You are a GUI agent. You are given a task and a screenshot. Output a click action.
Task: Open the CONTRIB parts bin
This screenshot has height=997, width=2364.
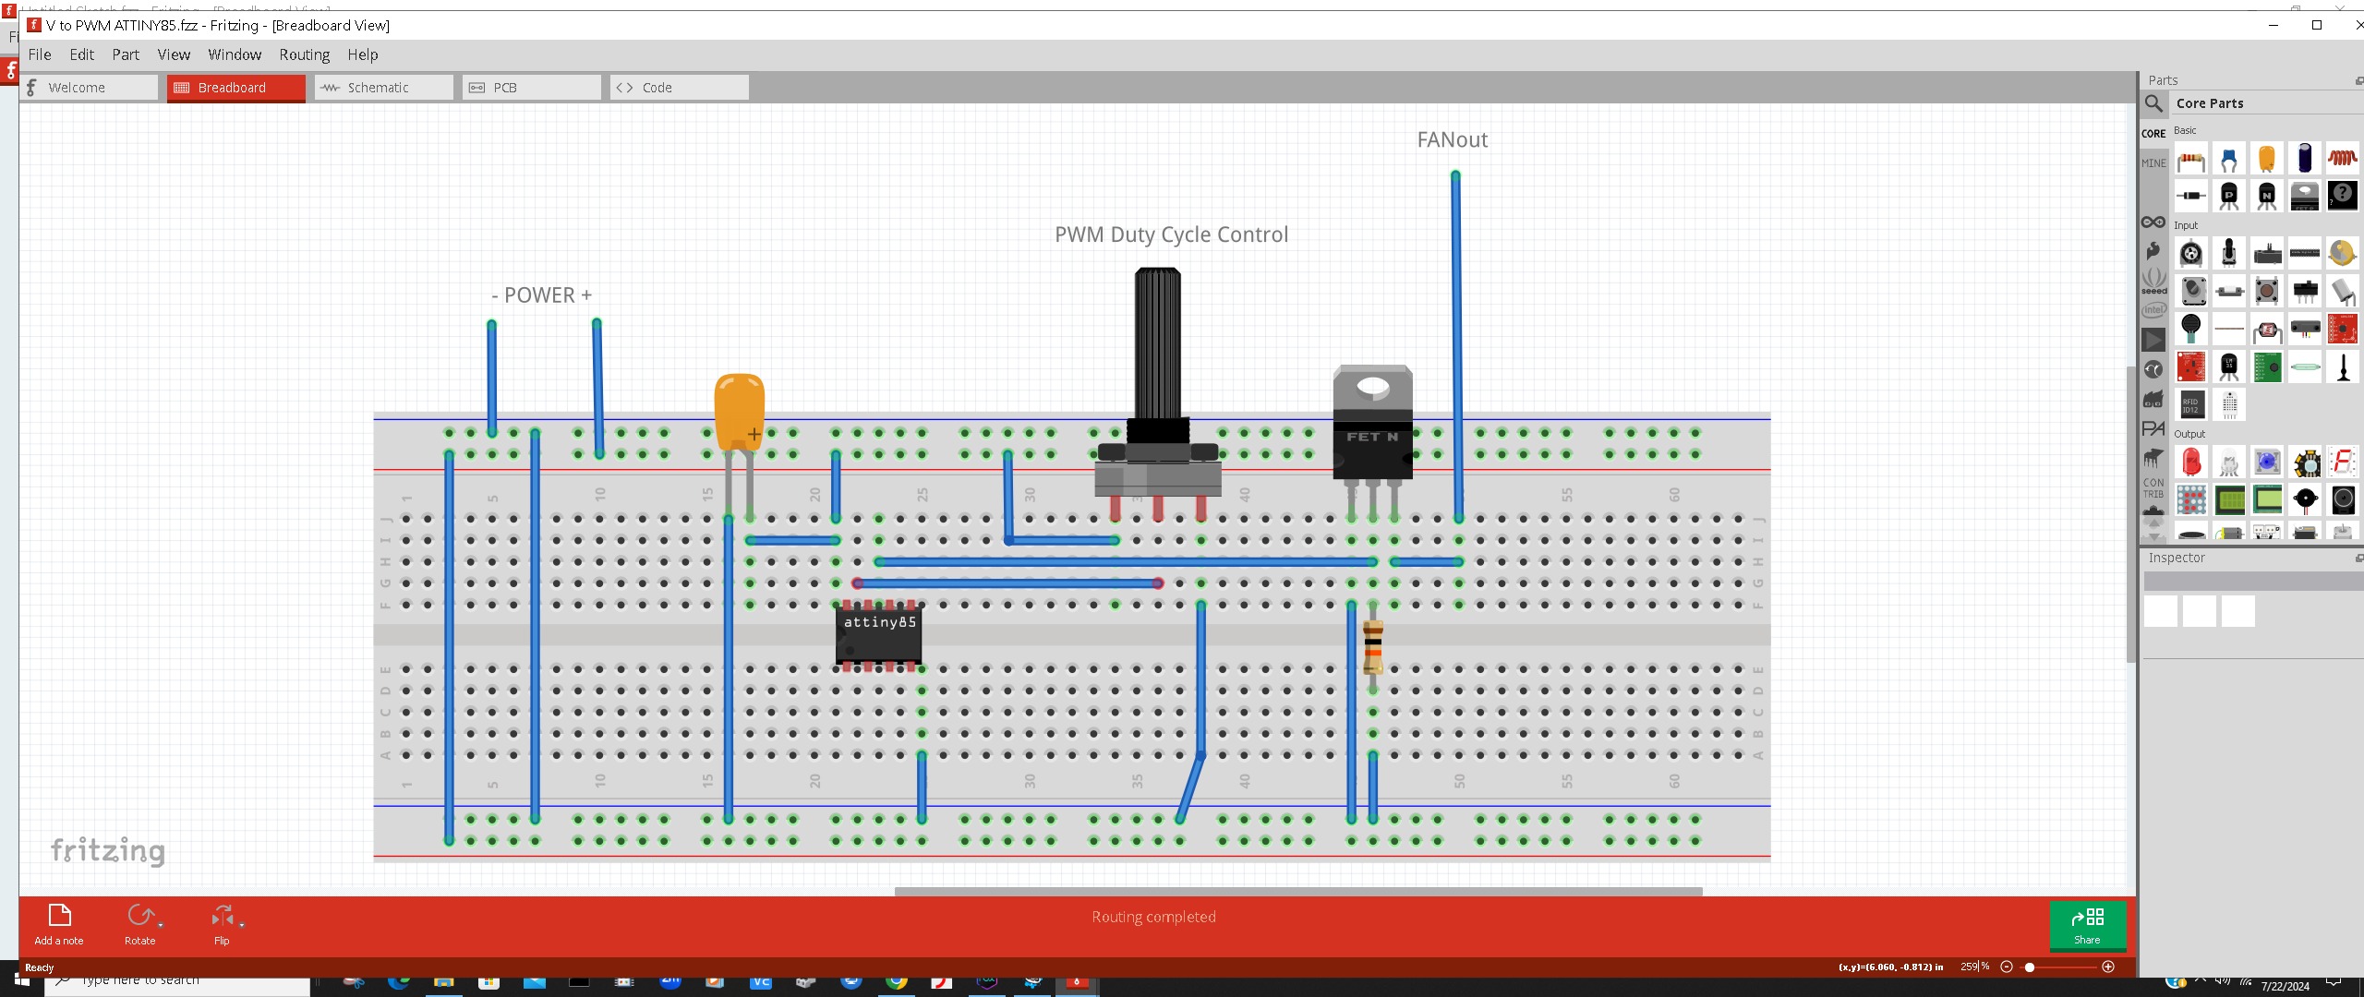[2153, 487]
